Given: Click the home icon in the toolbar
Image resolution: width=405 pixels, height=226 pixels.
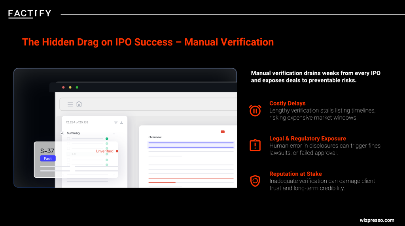Looking at the screenshot, I should click(79, 104).
